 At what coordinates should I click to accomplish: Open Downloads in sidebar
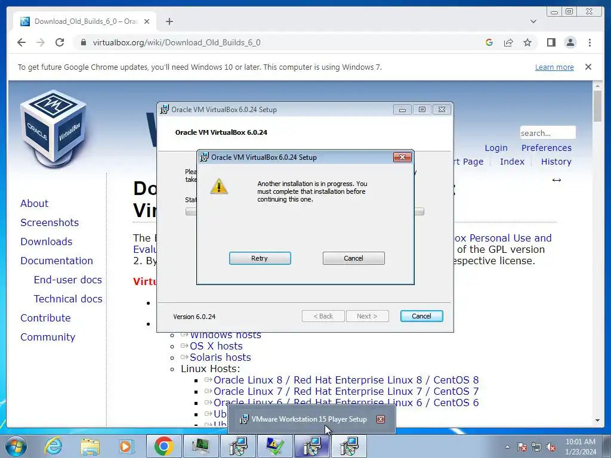47,242
